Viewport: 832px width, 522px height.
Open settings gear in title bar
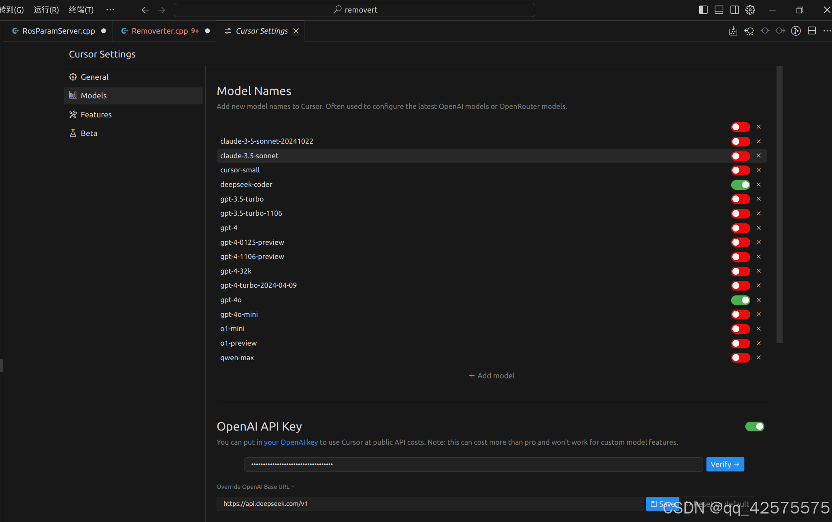[750, 10]
